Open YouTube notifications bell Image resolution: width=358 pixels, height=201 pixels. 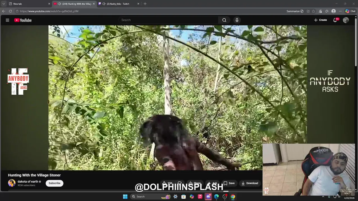click(x=335, y=20)
